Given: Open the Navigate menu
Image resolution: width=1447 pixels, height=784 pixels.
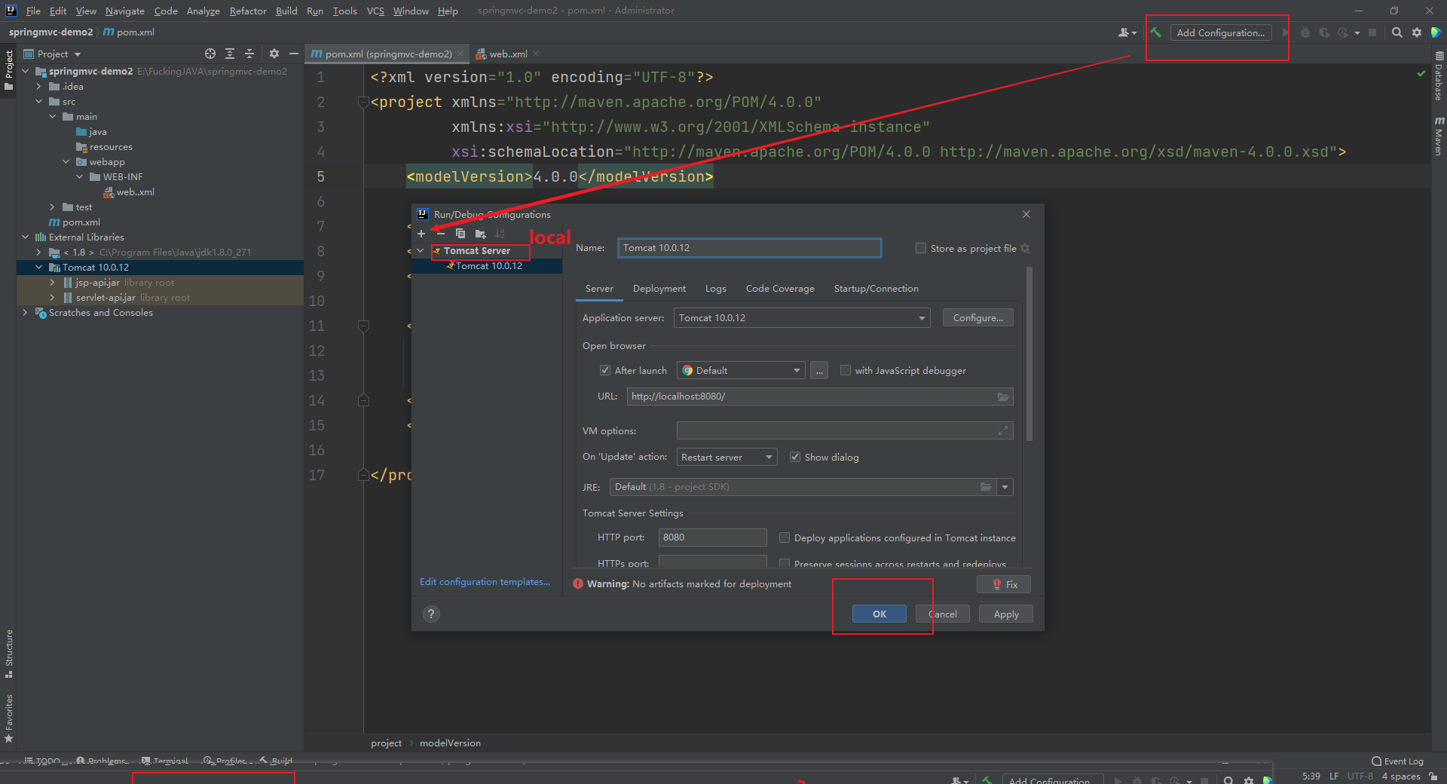Looking at the screenshot, I should (125, 11).
